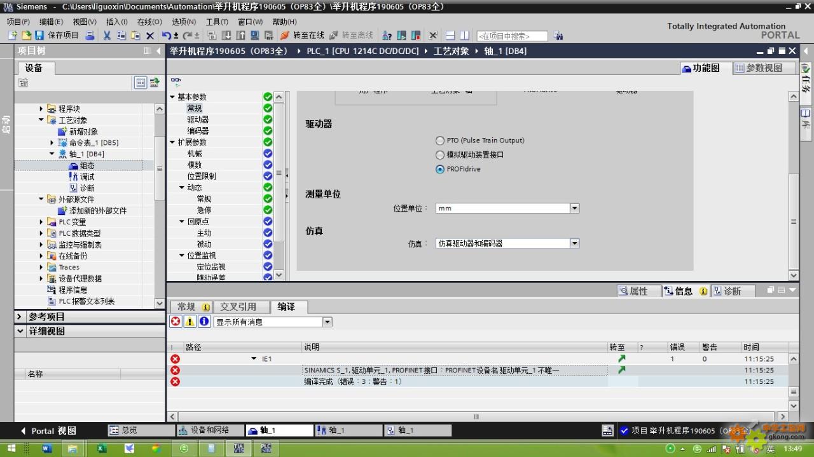Collapse the 基本参数 section
The image size is (814, 457).
point(172,97)
